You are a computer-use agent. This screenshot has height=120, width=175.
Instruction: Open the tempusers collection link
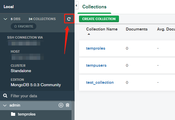(96, 65)
